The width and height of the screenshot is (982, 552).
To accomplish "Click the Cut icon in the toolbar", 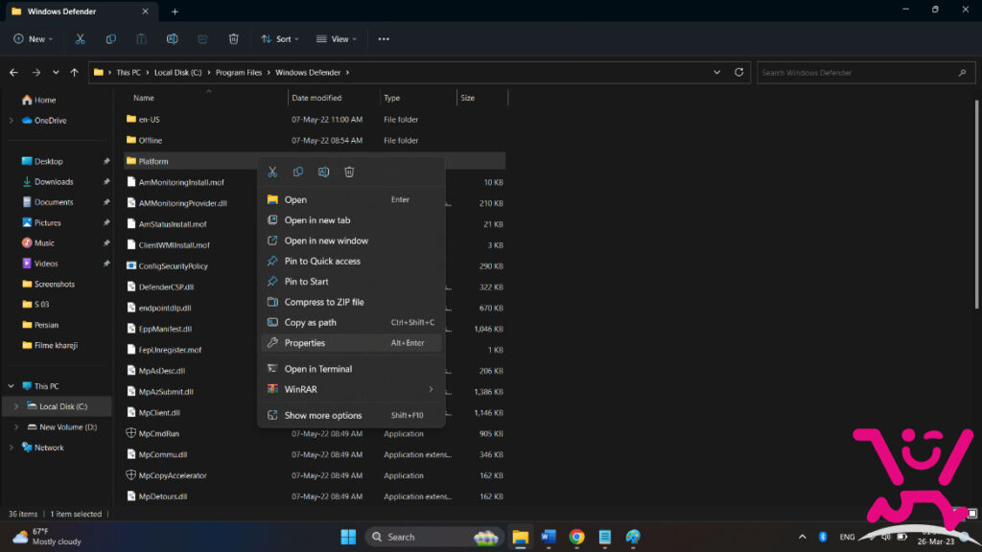I will pyautogui.click(x=81, y=38).
